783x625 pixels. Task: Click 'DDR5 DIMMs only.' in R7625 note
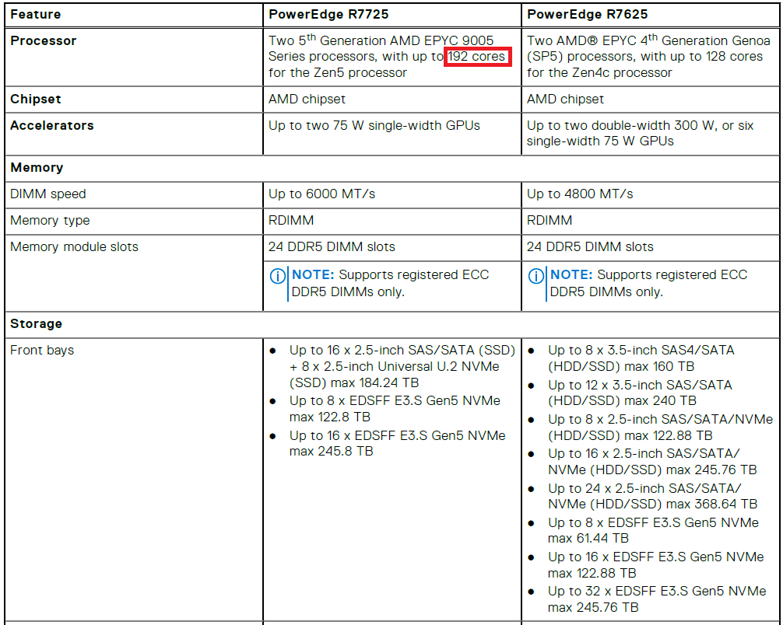(x=606, y=292)
